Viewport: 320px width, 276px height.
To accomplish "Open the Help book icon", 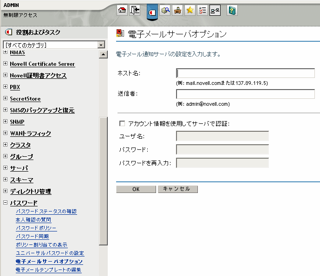I will click(232, 10).
